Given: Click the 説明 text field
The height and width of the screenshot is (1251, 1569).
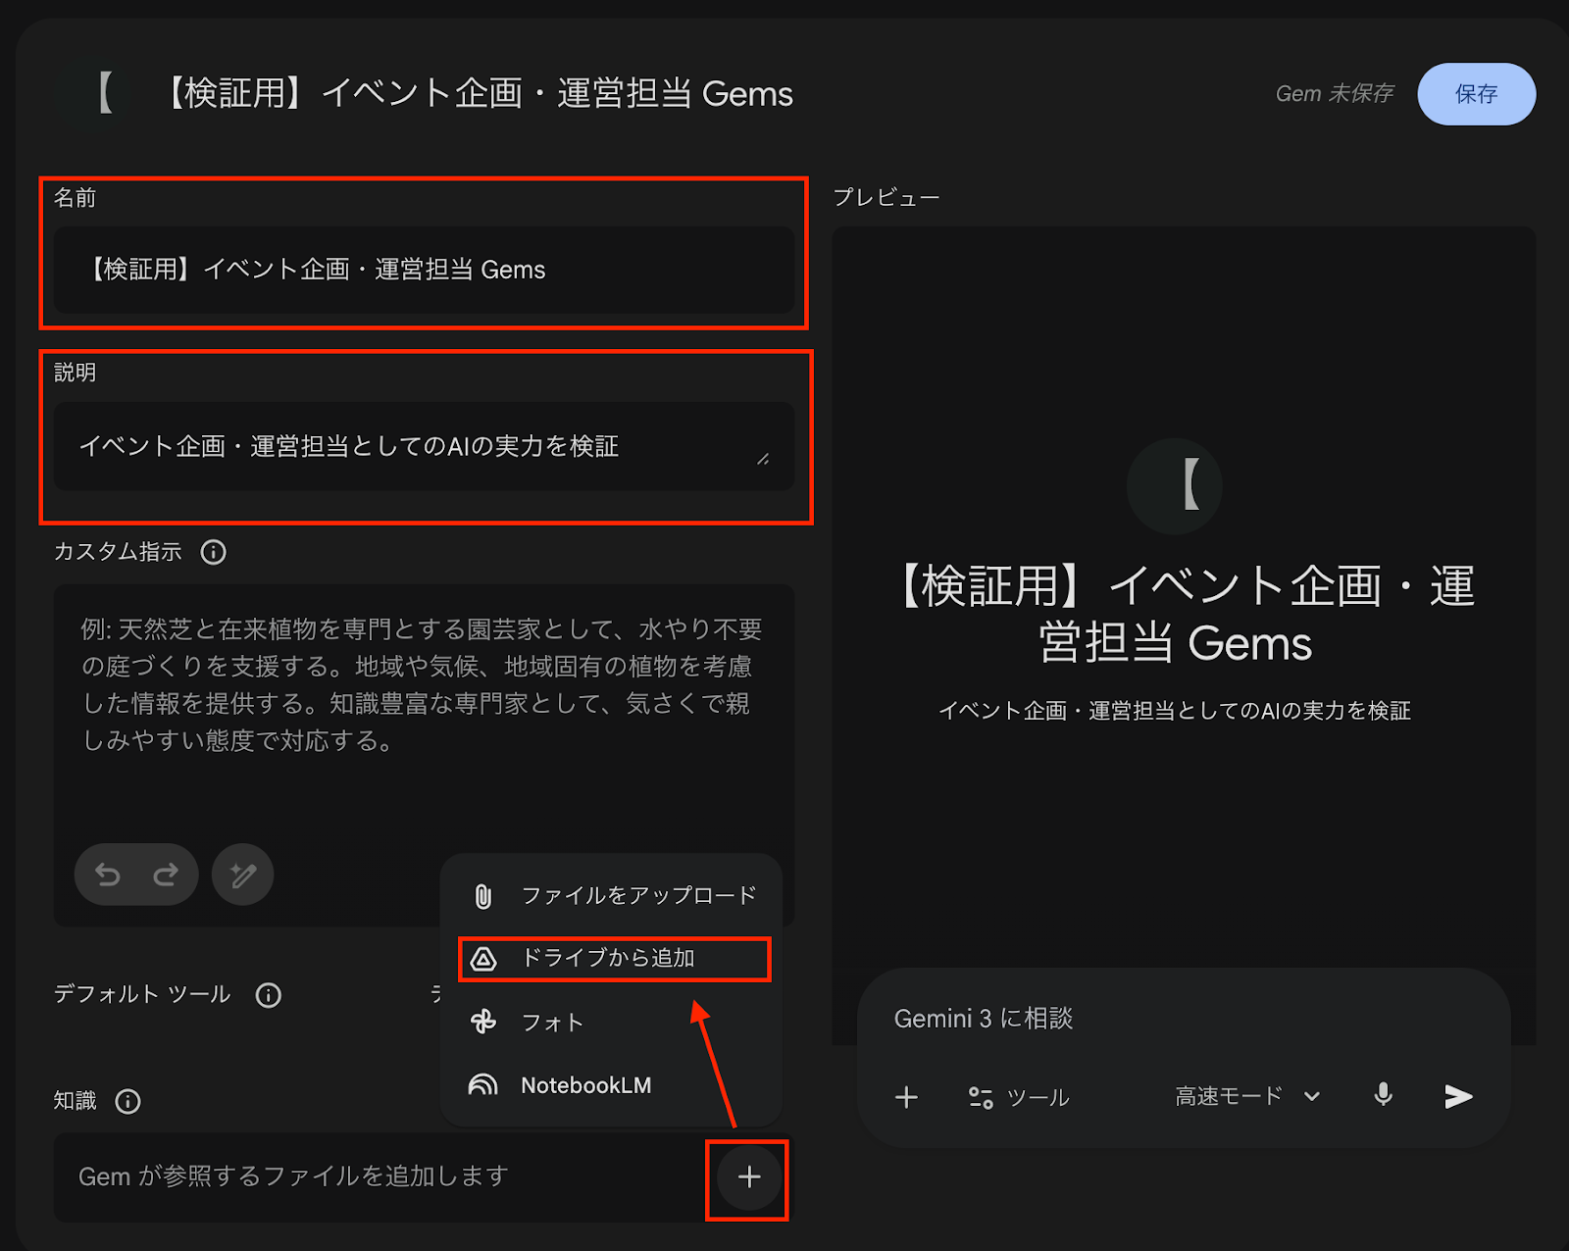Looking at the screenshot, I should coord(424,446).
